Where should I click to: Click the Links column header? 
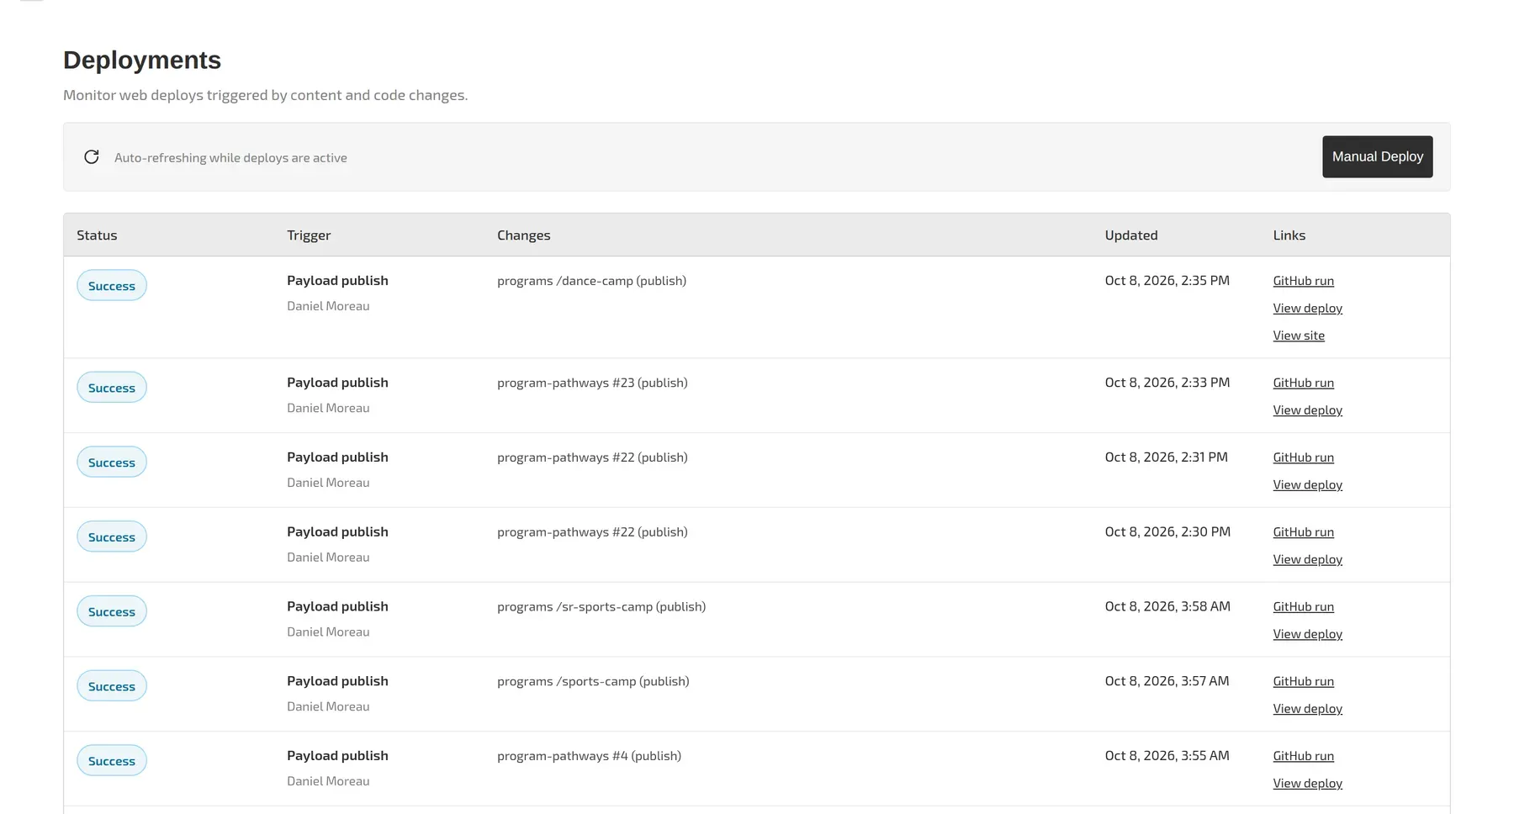pyautogui.click(x=1289, y=235)
